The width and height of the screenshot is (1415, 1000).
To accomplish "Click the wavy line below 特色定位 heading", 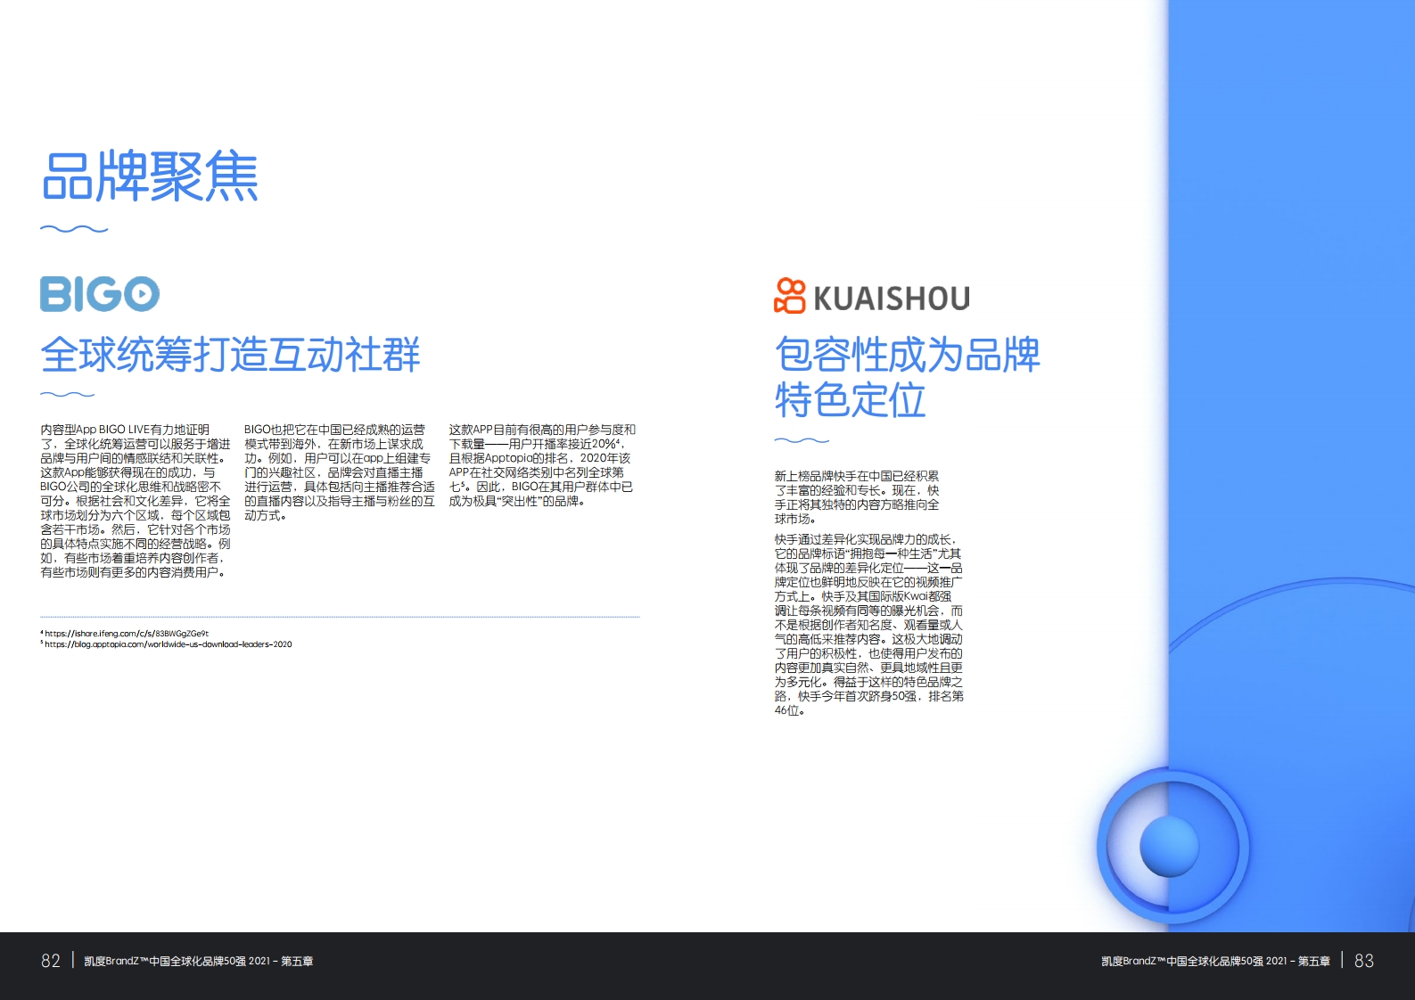I will [801, 440].
